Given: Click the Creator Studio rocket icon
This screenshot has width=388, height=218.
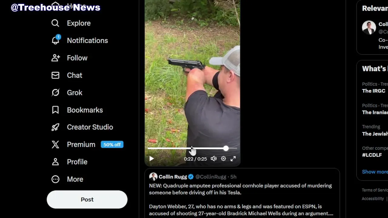Looking at the screenshot, I should coord(55,127).
